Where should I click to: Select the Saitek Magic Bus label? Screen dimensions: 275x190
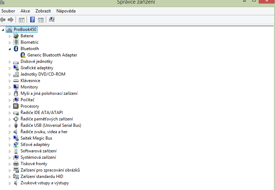coord(36,138)
